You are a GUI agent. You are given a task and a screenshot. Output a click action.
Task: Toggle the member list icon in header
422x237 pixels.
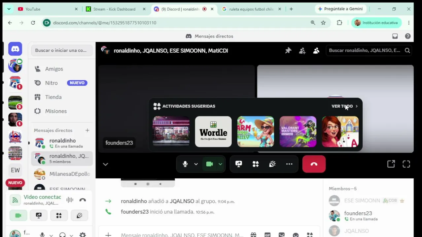point(316,50)
